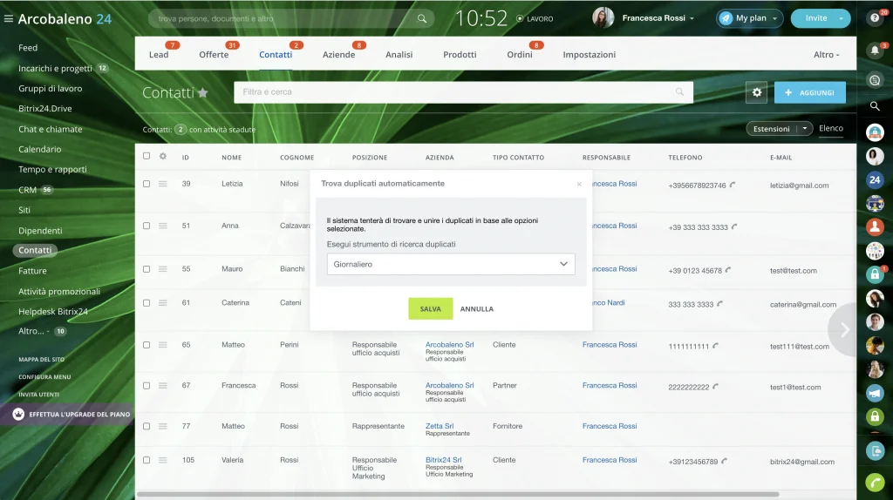
Task: Click the hamburger menu beside Arcobaleno 24
Action: coord(9,19)
